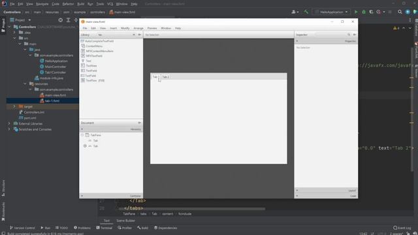Click the ContextMenu icon in the Library list
418x235 pixels.
(83, 46)
